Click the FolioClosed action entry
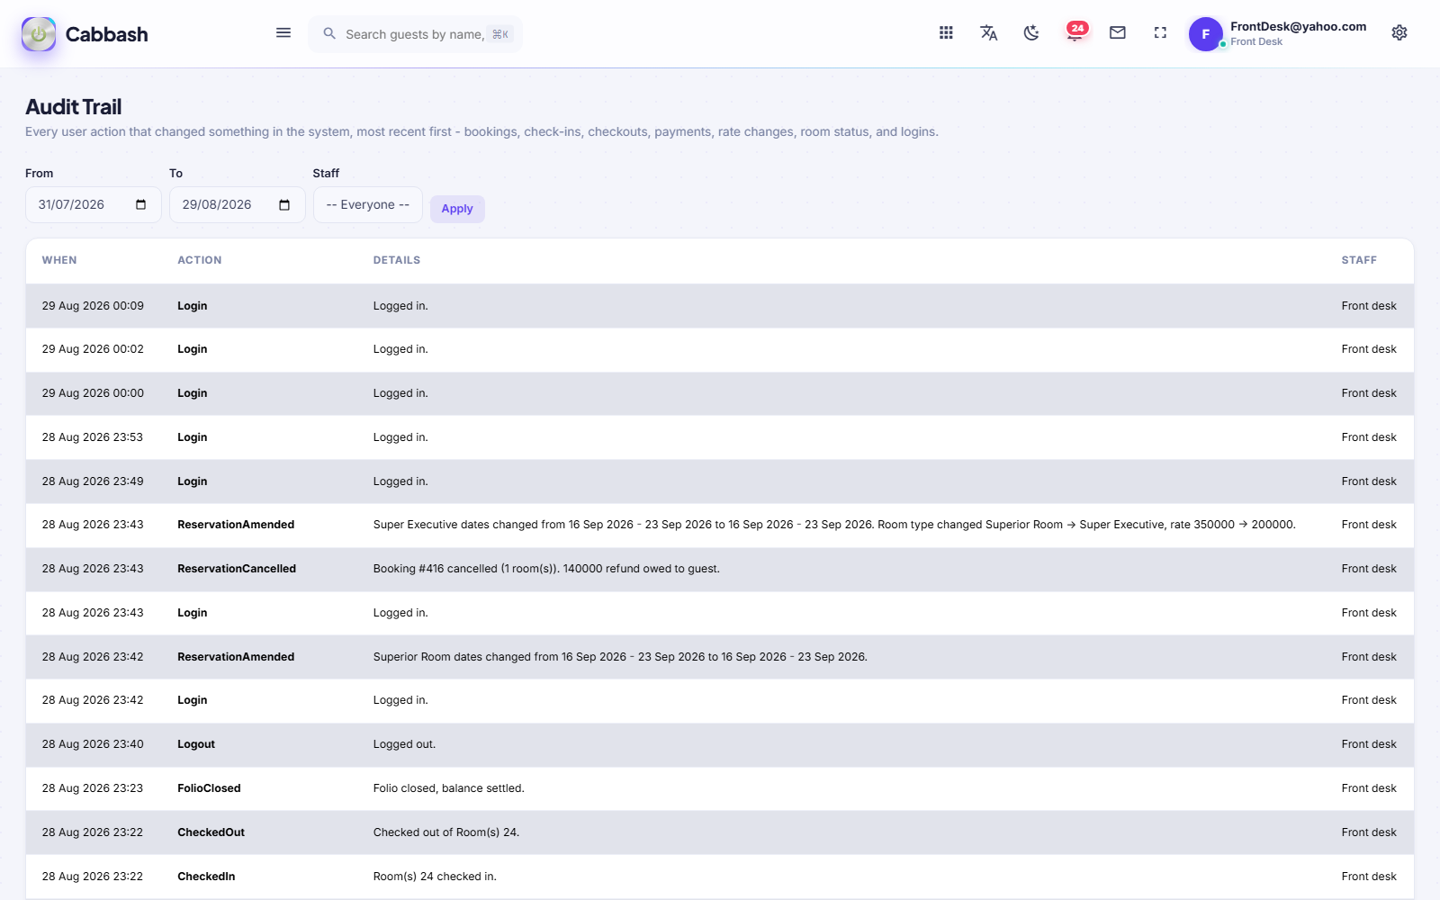 pos(209,788)
